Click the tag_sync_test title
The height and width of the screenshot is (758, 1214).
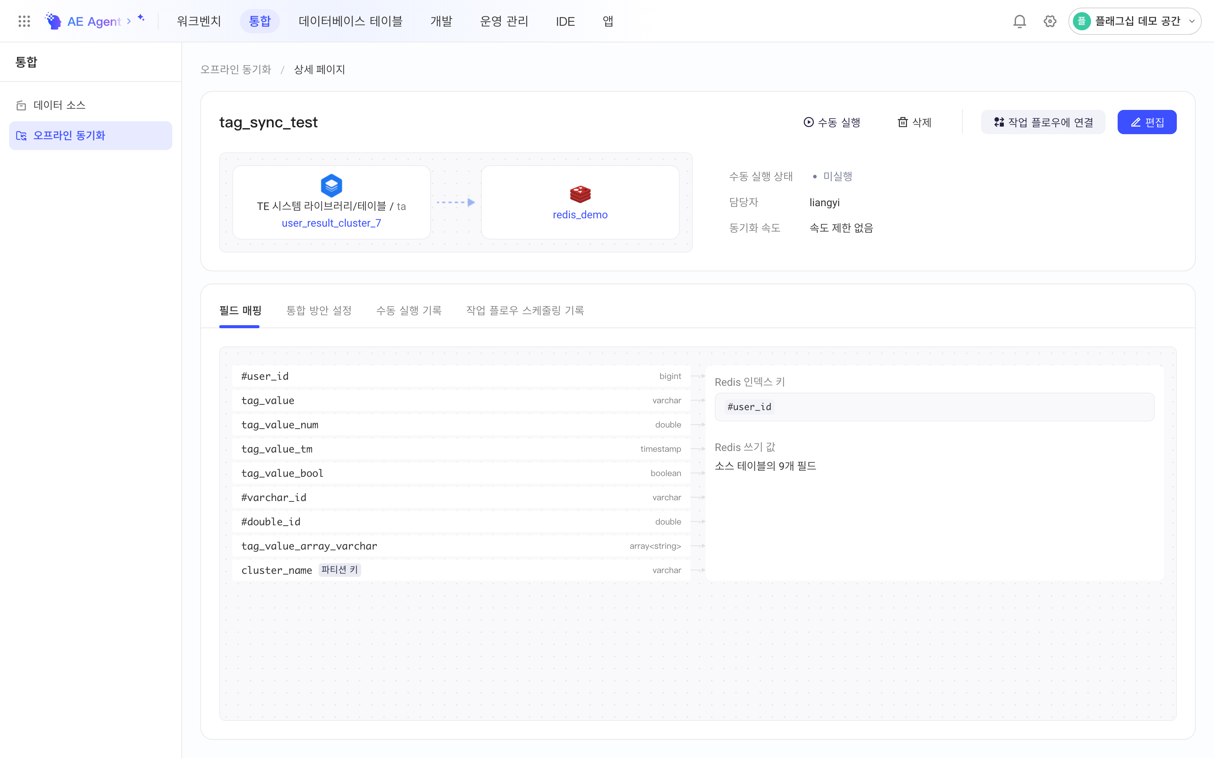coord(268,122)
